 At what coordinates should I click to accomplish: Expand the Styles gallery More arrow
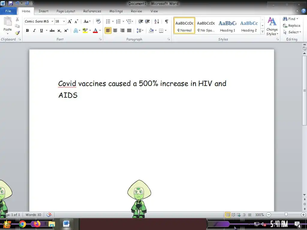pos(262,31)
